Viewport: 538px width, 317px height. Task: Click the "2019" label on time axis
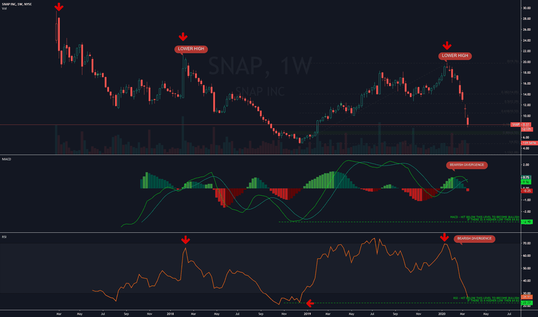pos(307,314)
